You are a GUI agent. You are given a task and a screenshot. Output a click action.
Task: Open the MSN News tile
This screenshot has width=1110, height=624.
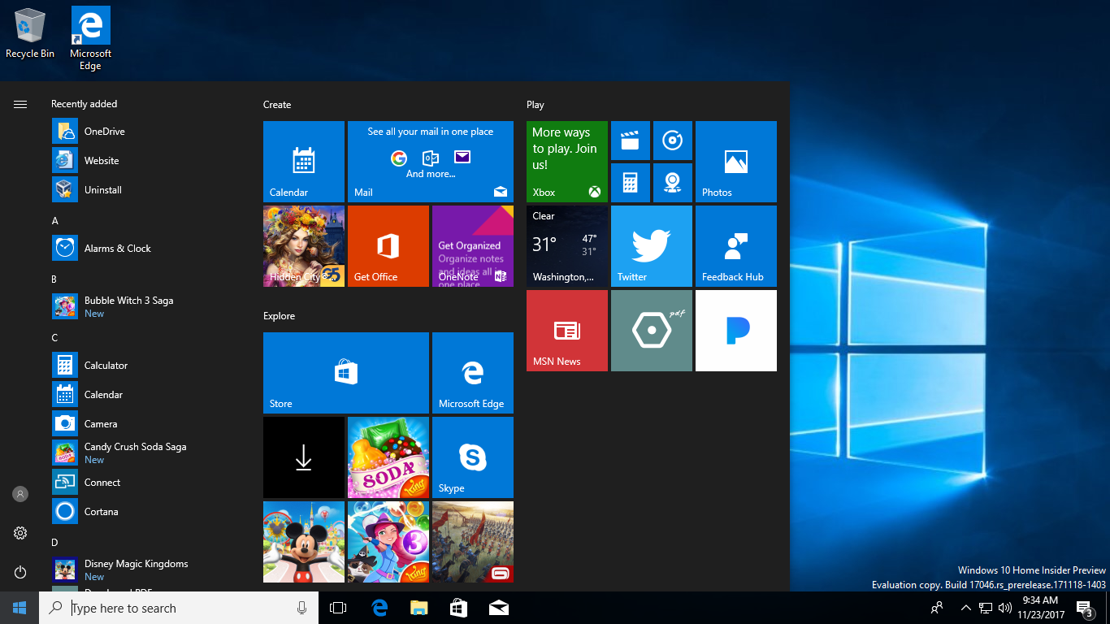click(567, 331)
